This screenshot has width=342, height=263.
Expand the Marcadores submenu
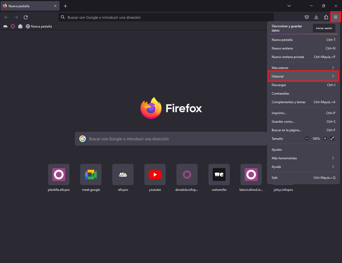tap(303, 68)
